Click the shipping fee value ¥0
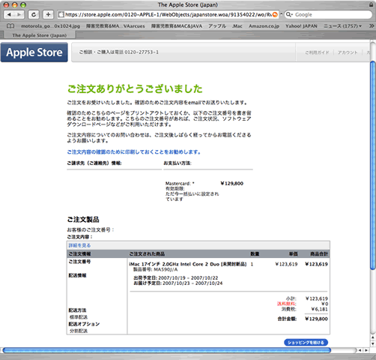Viewport: 376px width, 360px height. pyautogui.click(x=324, y=304)
